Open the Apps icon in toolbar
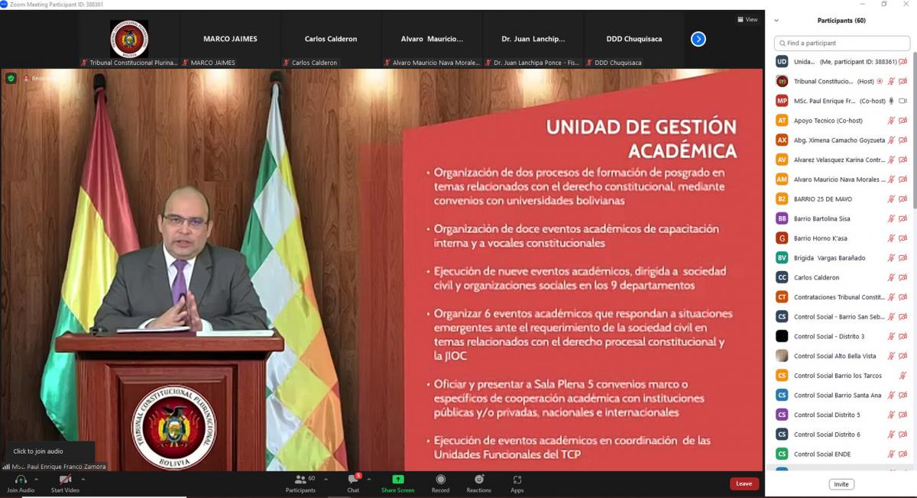The width and height of the screenshot is (917, 498). (517, 480)
